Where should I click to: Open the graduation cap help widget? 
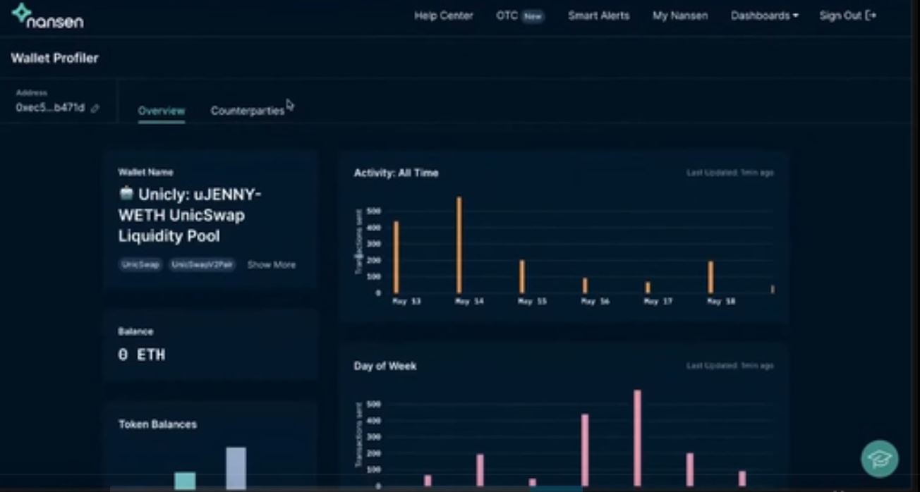(880, 459)
